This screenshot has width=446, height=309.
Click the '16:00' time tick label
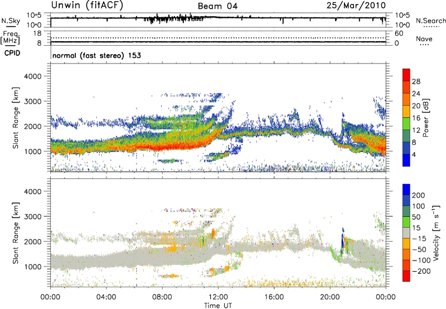[x=274, y=297]
